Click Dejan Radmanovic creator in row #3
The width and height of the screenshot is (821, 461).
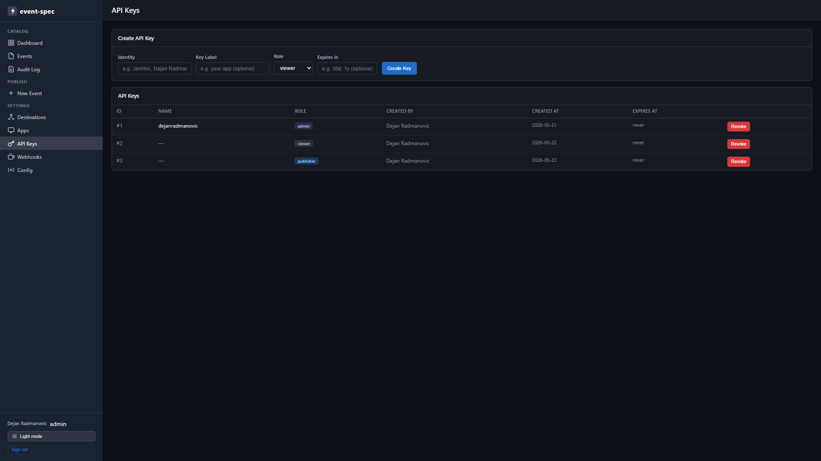(408, 161)
